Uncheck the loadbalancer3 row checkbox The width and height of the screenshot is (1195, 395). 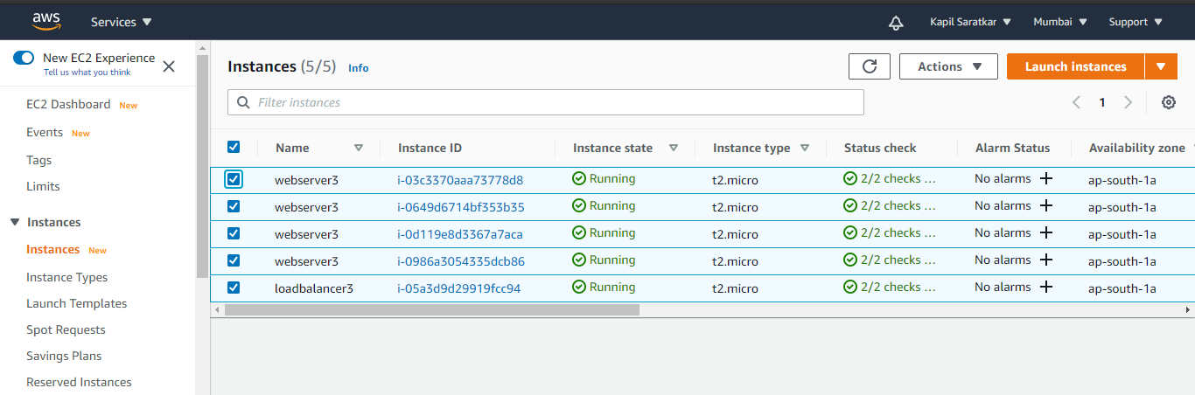pos(234,288)
